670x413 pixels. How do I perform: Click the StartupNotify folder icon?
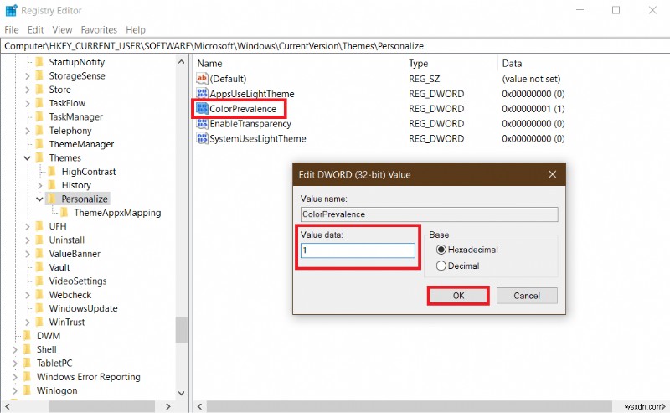(39, 62)
